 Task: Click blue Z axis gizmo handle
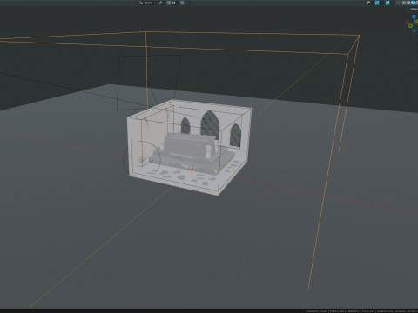[x=414, y=17]
